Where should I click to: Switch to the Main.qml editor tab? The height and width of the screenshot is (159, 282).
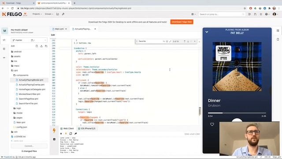[x=59, y=29]
